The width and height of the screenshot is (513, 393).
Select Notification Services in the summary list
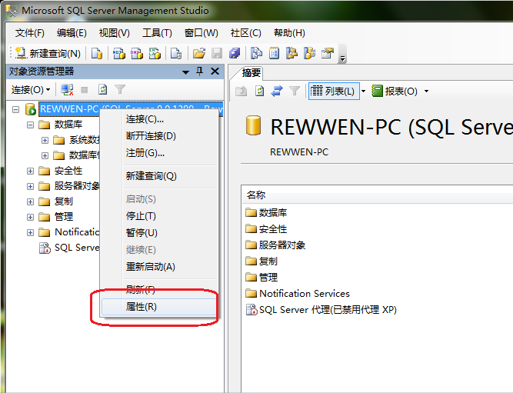click(298, 294)
